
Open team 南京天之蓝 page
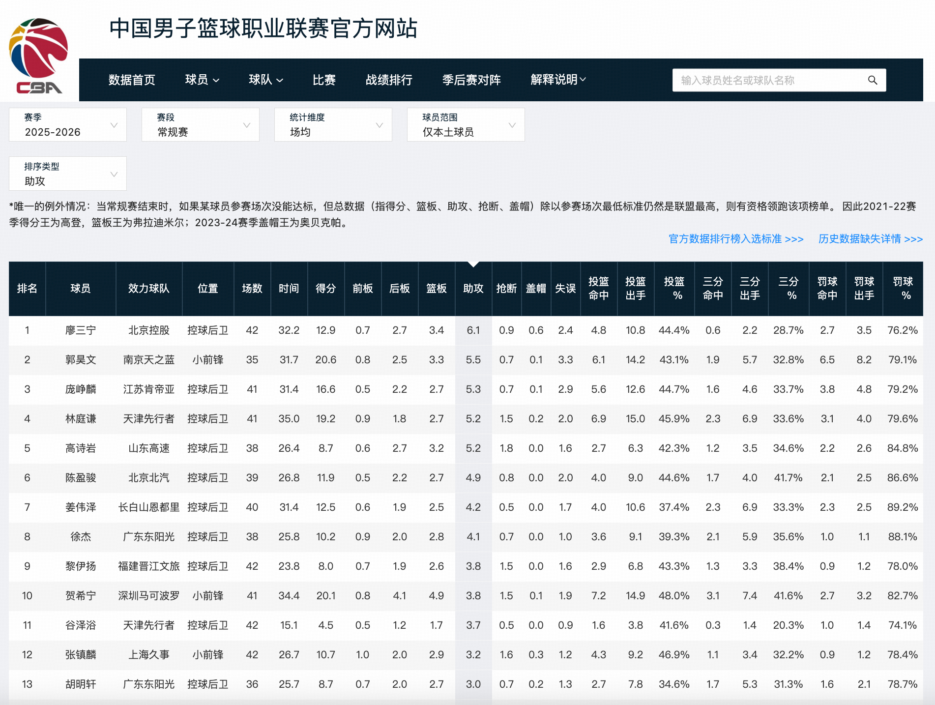point(149,360)
